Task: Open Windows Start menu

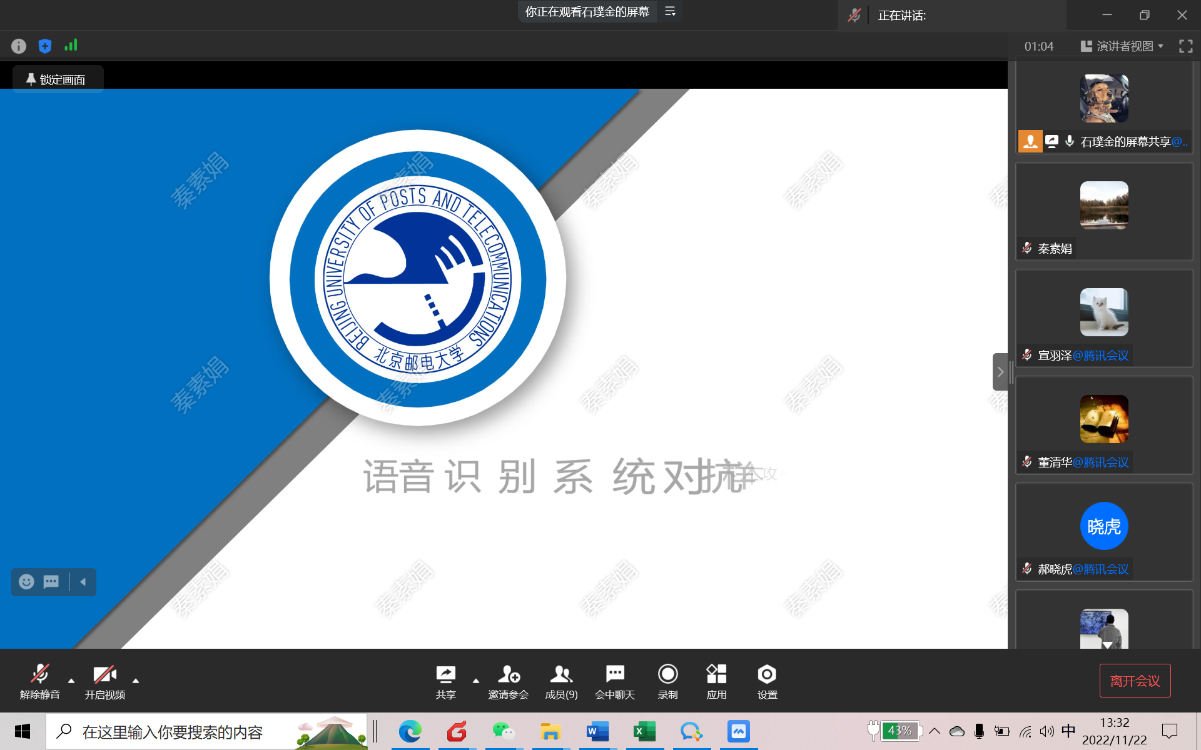Action: [x=23, y=731]
